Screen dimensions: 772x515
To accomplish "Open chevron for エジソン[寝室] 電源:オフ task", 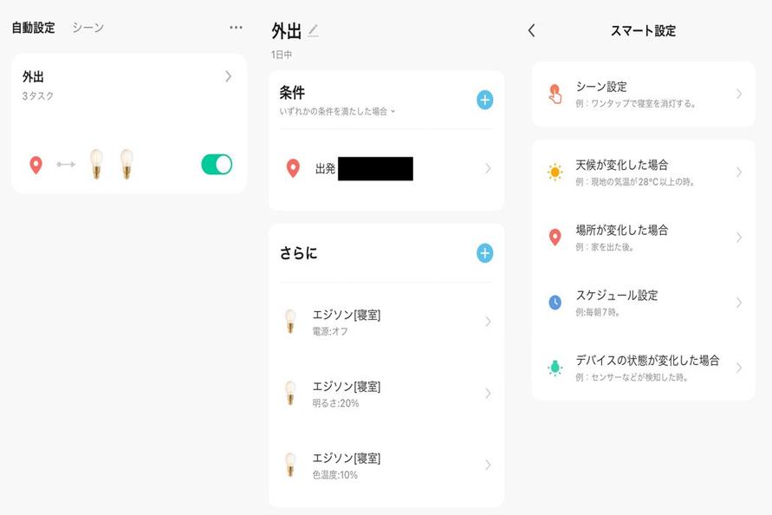I will click(x=488, y=322).
